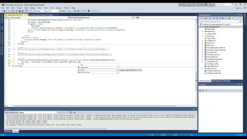Expand the load_data_into_grid.vb node
Image resolution: width=247 pixels, height=139 pixels.
pyautogui.click(x=203, y=59)
